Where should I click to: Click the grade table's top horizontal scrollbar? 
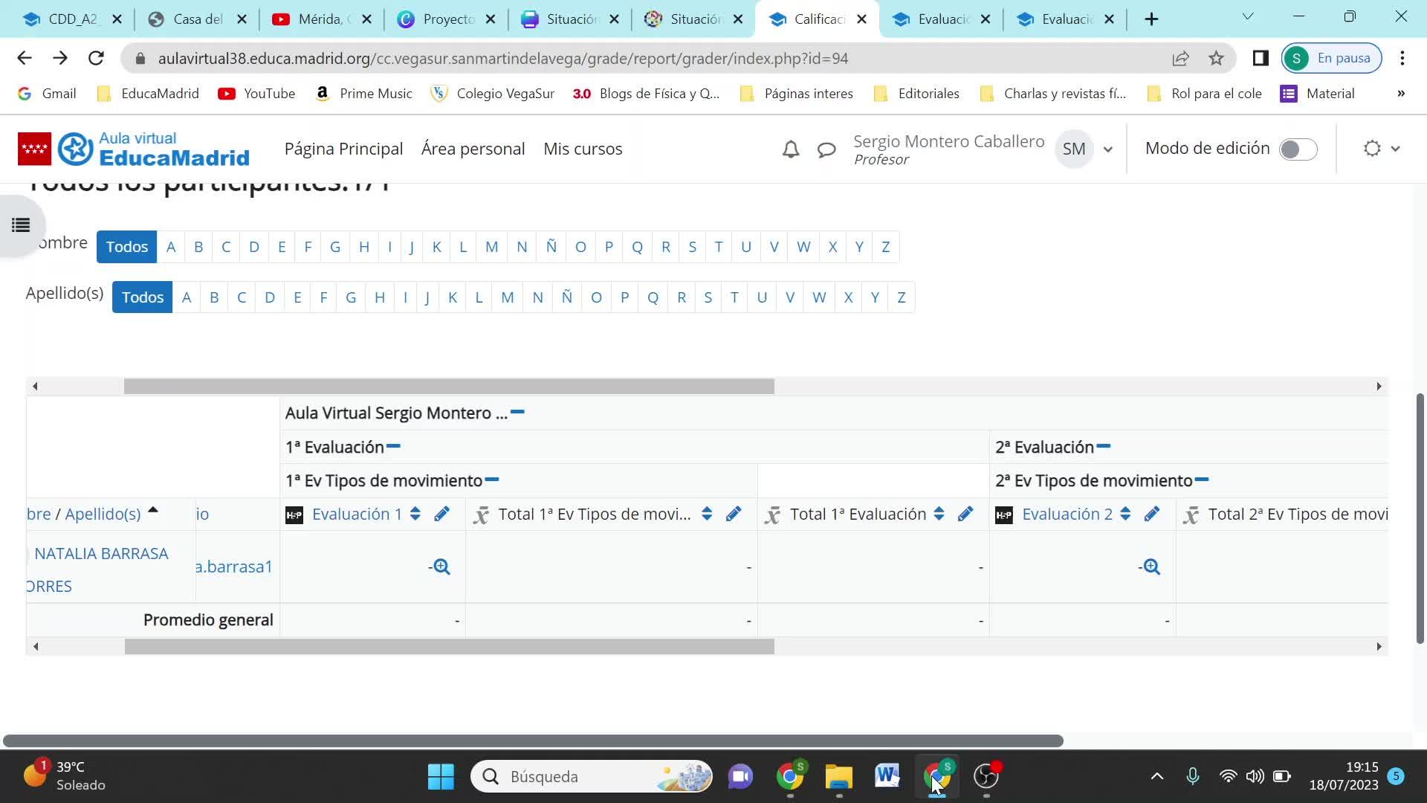tap(448, 386)
